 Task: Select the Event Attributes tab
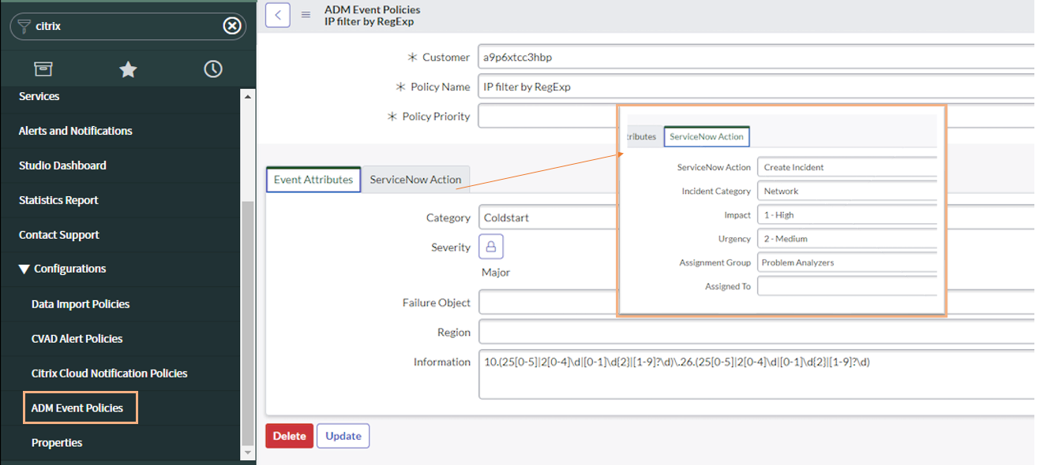313,180
